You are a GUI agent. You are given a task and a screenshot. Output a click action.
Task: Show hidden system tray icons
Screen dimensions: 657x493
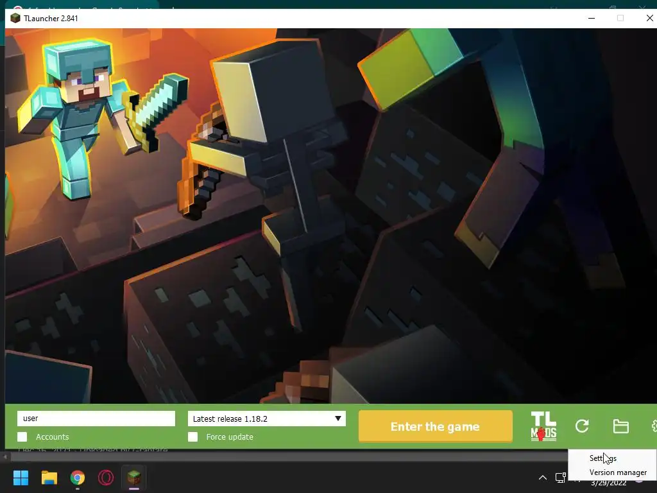pyautogui.click(x=543, y=478)
